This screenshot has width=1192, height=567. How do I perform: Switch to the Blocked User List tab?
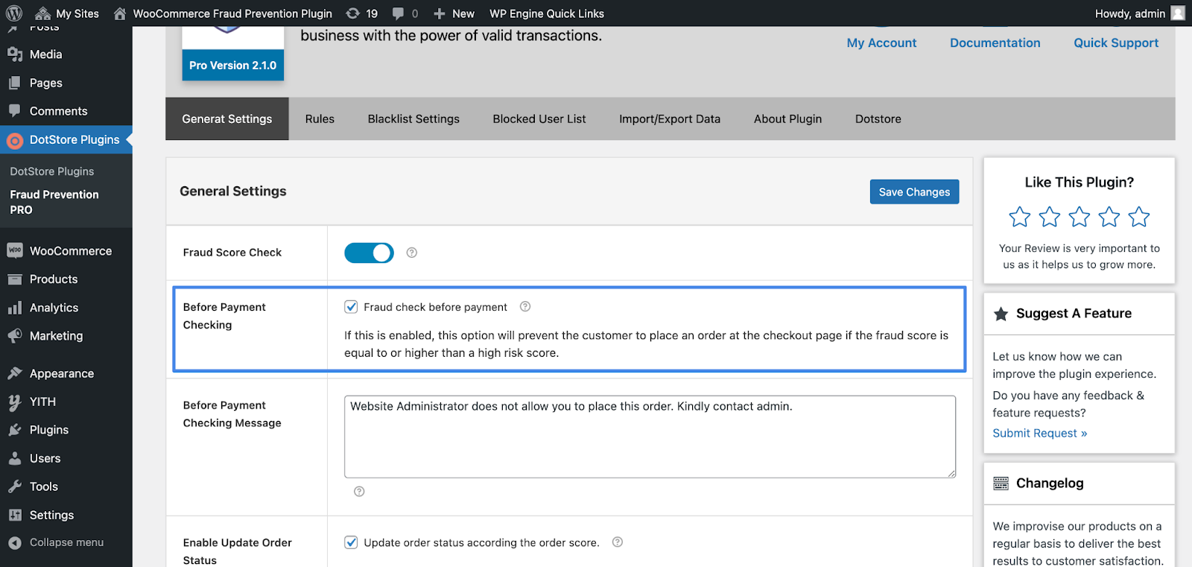tap(539, 118)
